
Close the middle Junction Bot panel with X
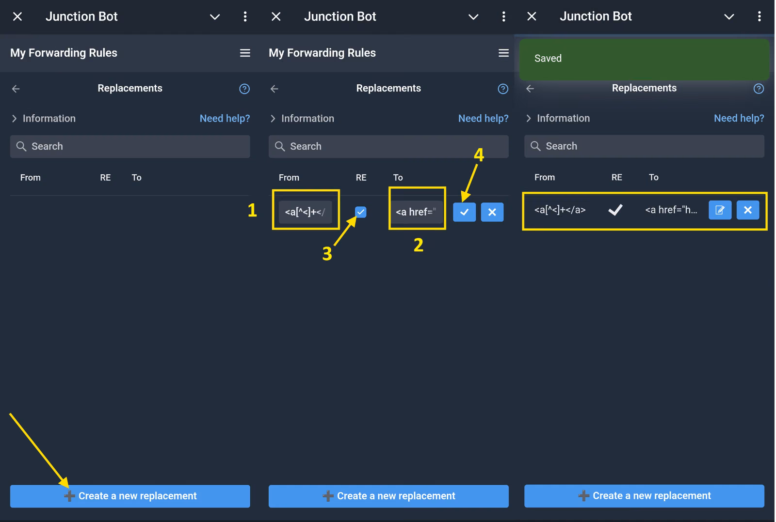click(276, 16)
